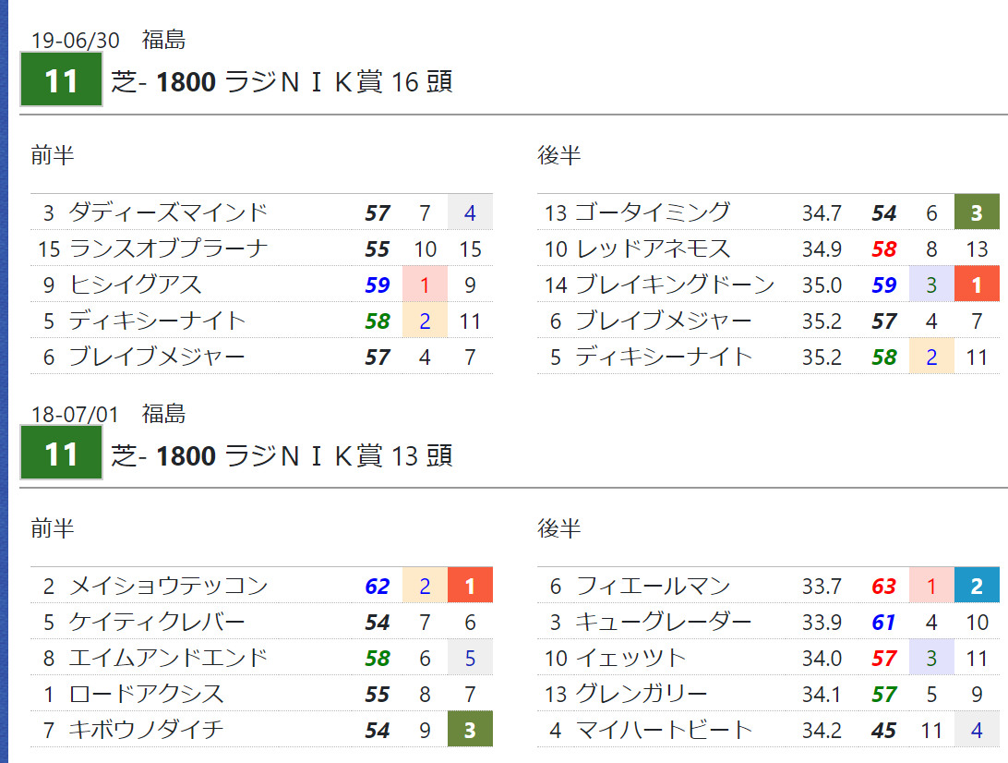Click green race number 11 badge for 2018 race
1008x763 pixels.
[61, 454]
